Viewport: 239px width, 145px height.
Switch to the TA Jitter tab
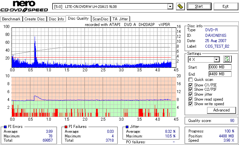120,19
